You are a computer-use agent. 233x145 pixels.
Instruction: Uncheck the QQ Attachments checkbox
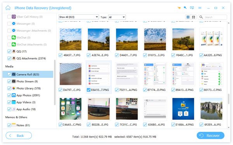click(9, 58)
